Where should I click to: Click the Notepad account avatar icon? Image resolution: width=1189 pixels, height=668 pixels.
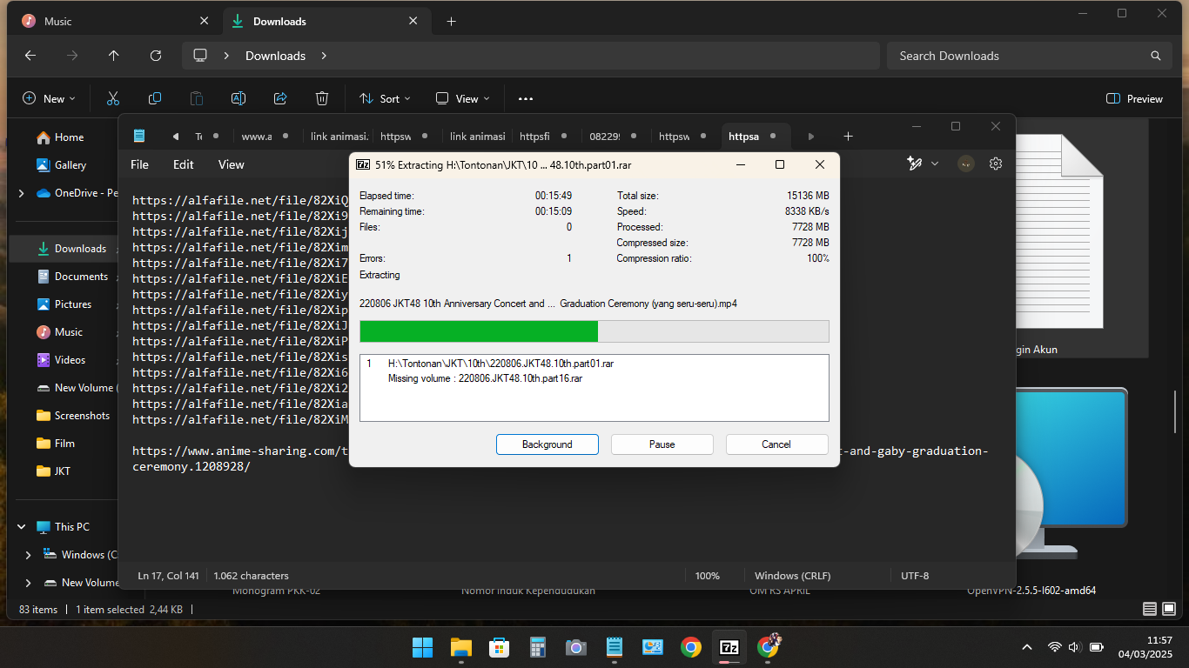965,164
